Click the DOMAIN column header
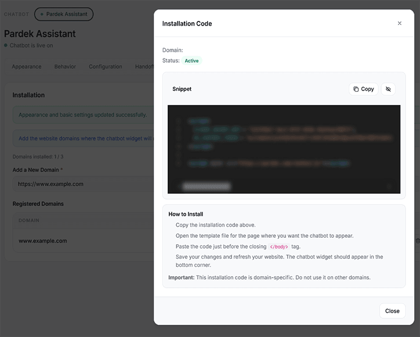The width and height of the screenshot is (420, 337). point(28,220)
